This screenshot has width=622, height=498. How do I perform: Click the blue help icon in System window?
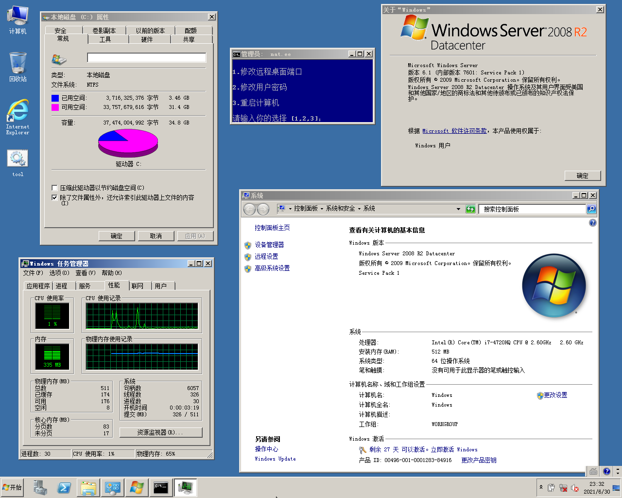click(x=592, y=223)
